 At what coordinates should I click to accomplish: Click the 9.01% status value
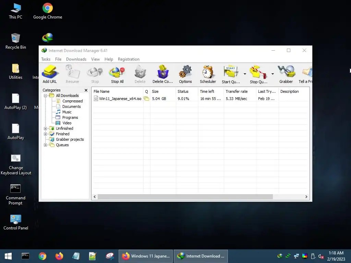(183, 99)
